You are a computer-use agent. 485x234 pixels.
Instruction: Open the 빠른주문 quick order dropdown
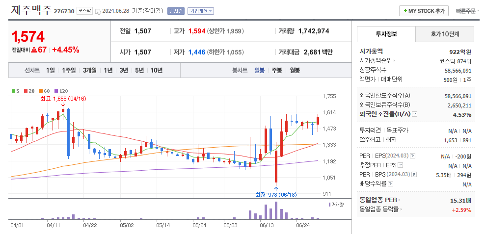468,11
